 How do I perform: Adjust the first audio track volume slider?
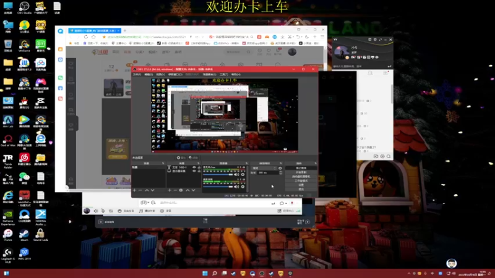pyautogui.click(x=218, y=174)
